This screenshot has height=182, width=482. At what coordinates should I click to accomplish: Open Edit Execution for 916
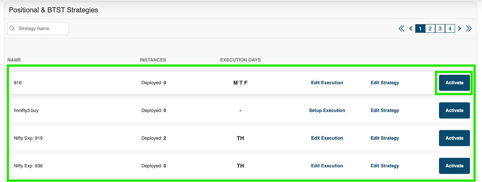[x=327, y=83]
